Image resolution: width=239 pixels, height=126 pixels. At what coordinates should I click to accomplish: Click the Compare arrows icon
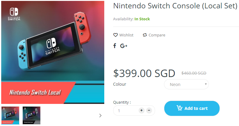(145, 35)
